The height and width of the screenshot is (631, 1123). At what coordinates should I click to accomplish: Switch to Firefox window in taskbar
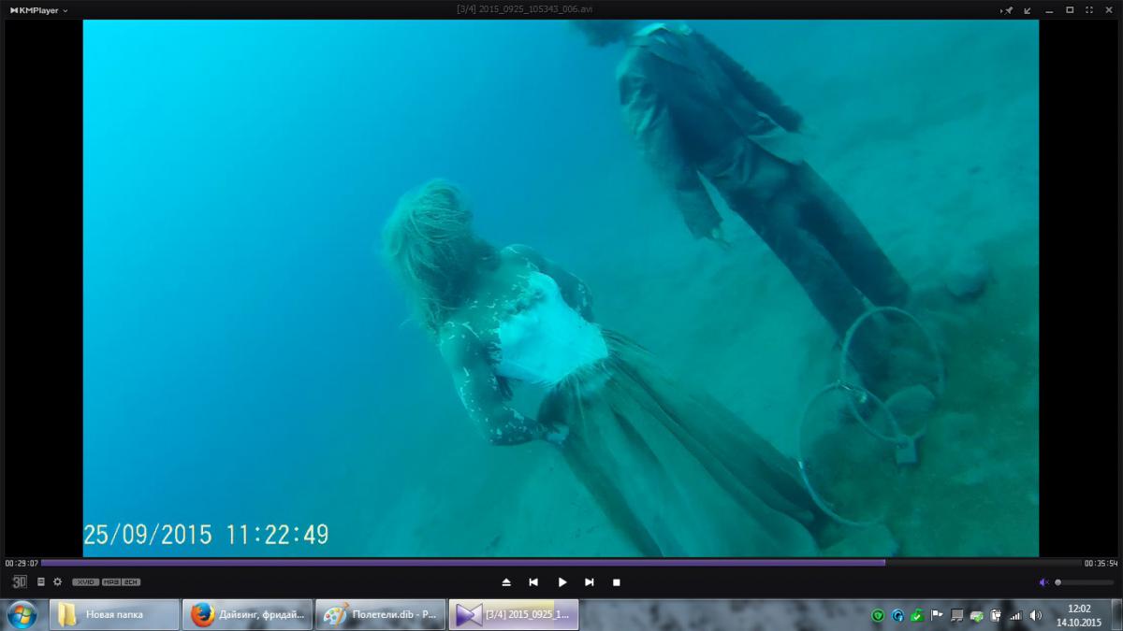[247, 615]
